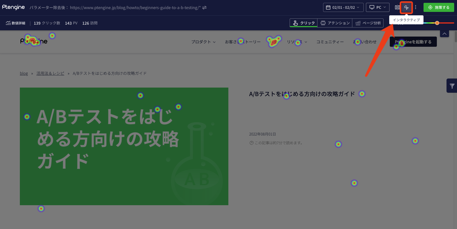Expand the プロダクト navigation menu
The width and height of the screenshot is (457, 229).
203,42
